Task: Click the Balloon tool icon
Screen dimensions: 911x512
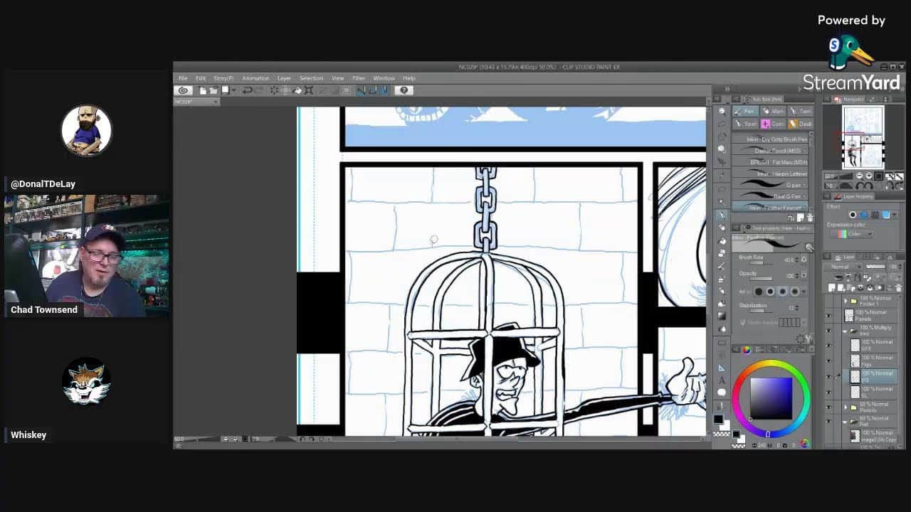Action: tap(722, 393)
